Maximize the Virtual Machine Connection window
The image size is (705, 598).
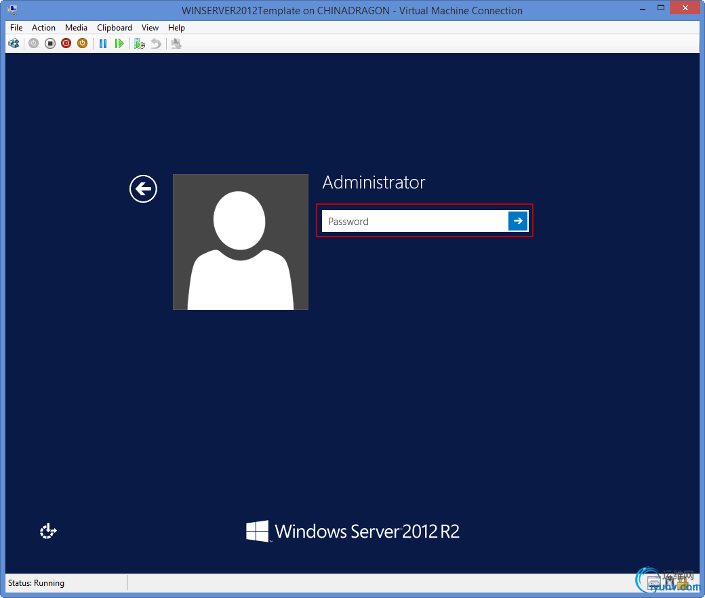click(661, 7)
